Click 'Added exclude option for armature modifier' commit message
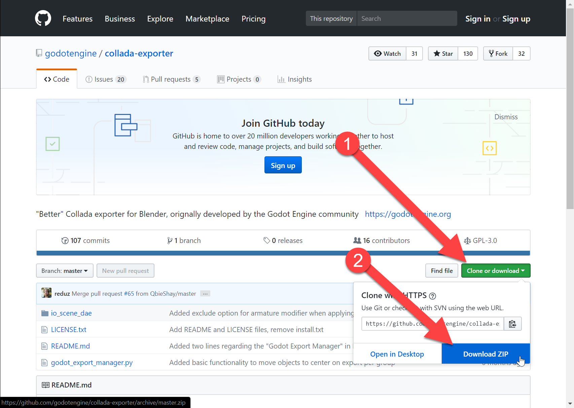The width and height of the screenshot is (574, 408). pos(261,313)
